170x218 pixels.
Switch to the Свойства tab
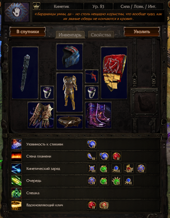(101, 35)
